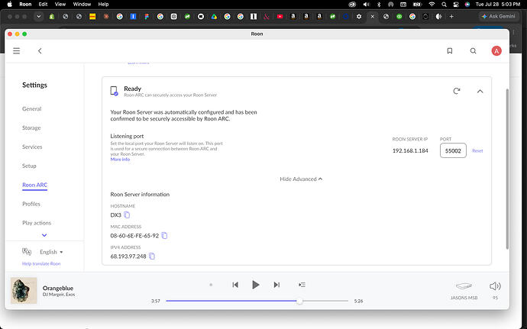Open search with the magnifier icon
The height and width of the screenshot is (329, 527).
tap(473, 50)
